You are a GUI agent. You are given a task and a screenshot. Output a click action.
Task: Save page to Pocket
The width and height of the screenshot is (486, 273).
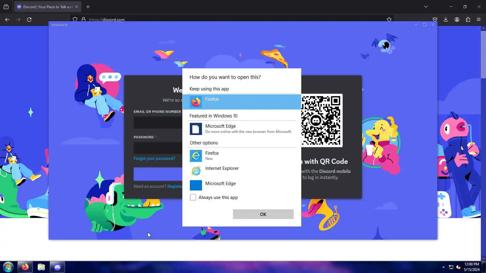click(435, 20)
